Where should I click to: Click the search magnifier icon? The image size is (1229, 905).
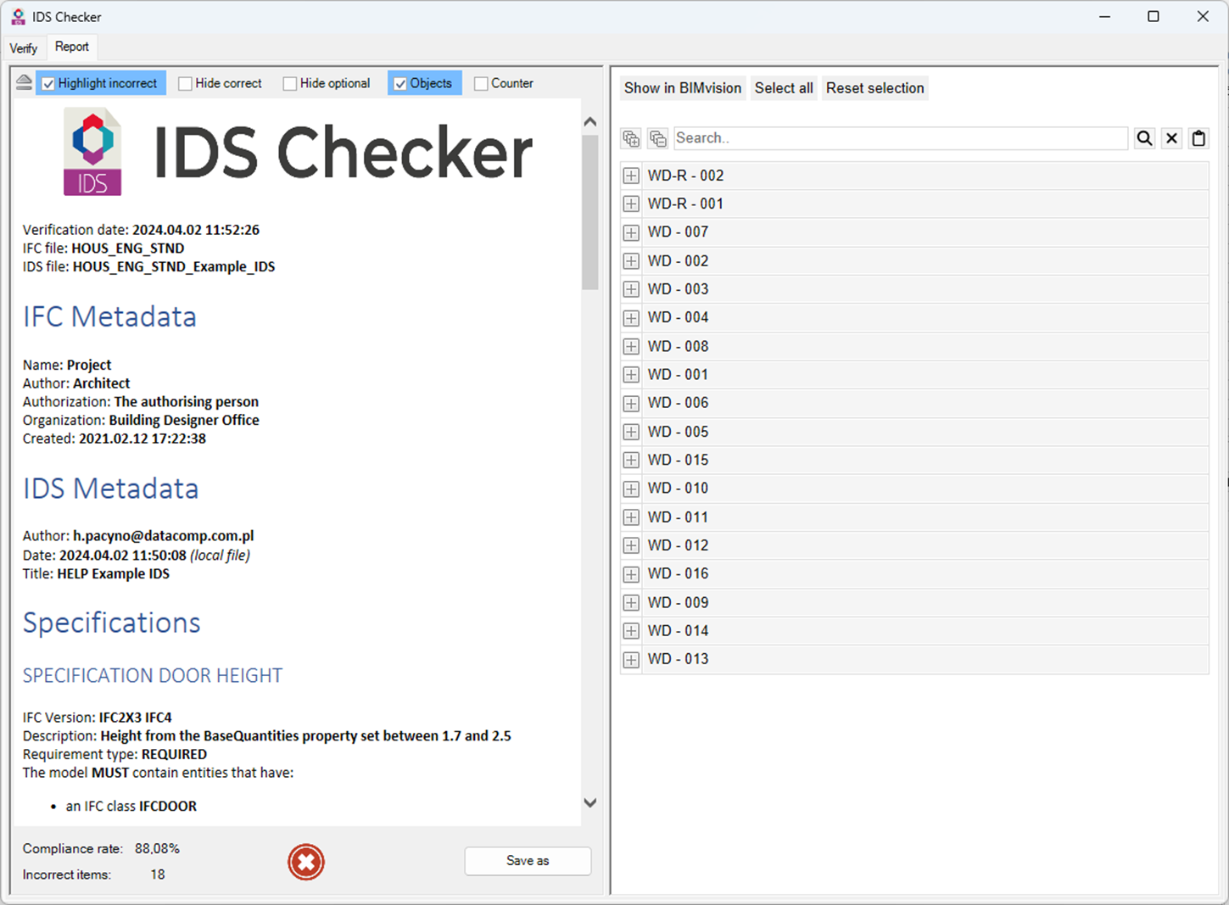(1145, 138)
